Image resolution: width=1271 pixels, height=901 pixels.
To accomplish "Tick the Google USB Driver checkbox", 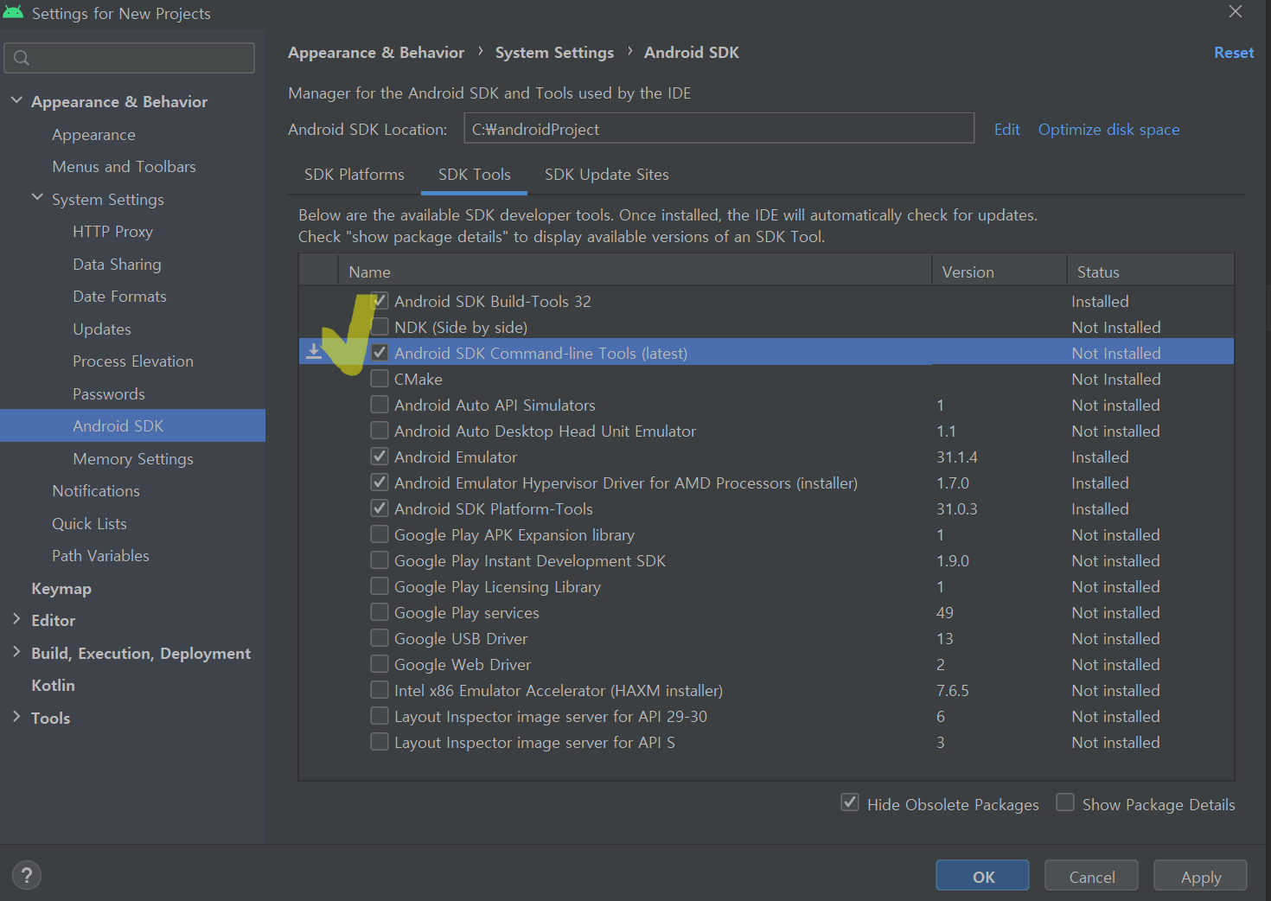I will pos(380,638).
